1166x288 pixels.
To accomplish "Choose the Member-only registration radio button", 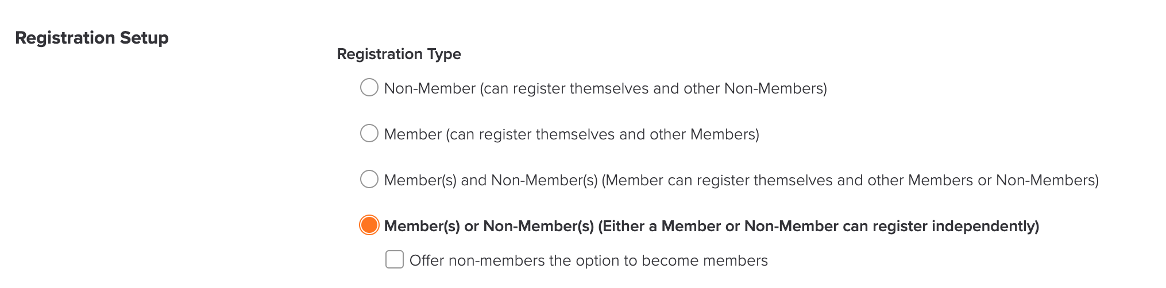I will coord(369,134).
